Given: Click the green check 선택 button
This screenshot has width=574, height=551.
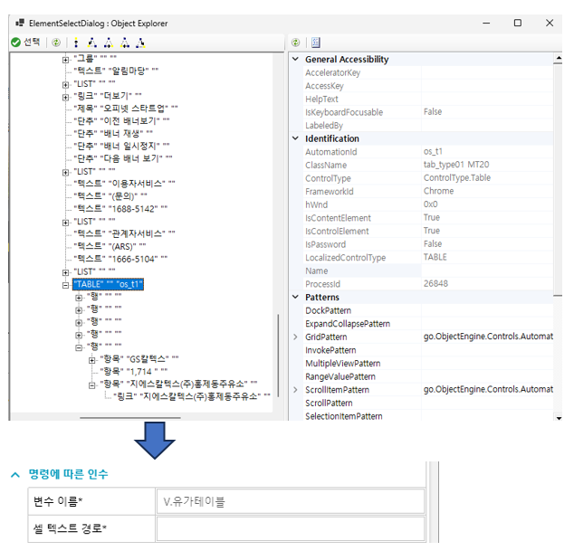Looking at the screenshot, I should [25, 43].
